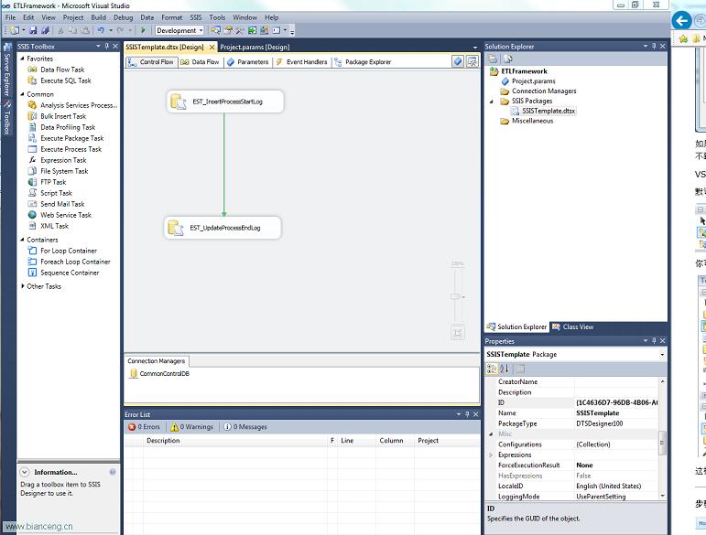Viewport: 706px width, 535px height.
Task: Select CommonControlDB connection manager
Action: point(159,374)
